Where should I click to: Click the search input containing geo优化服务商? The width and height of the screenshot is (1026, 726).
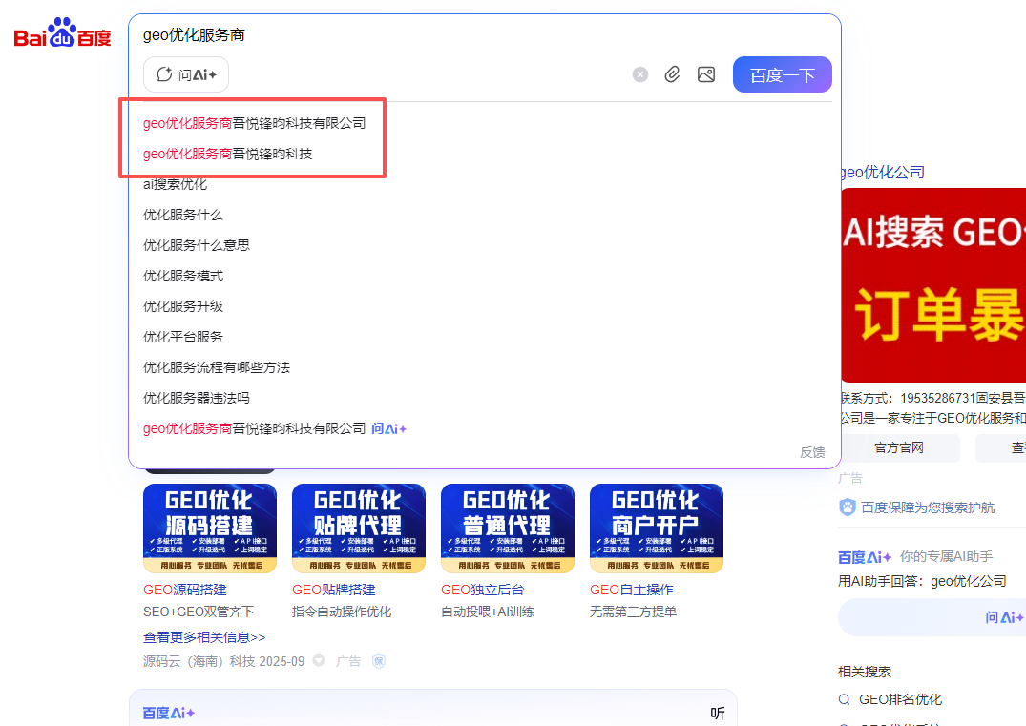(429, 35)
